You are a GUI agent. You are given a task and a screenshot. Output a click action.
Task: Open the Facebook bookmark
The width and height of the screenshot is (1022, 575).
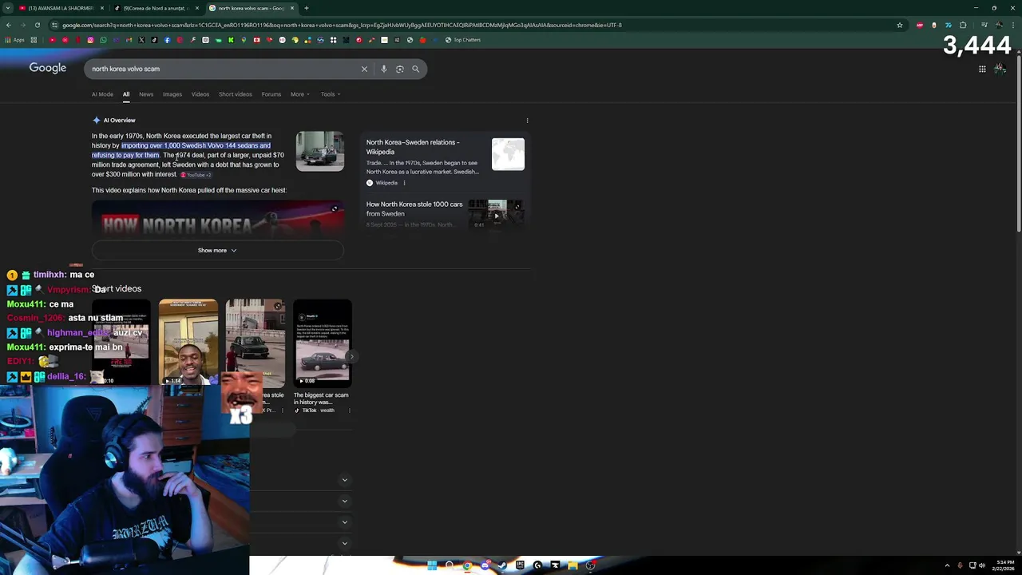(167, 40)
